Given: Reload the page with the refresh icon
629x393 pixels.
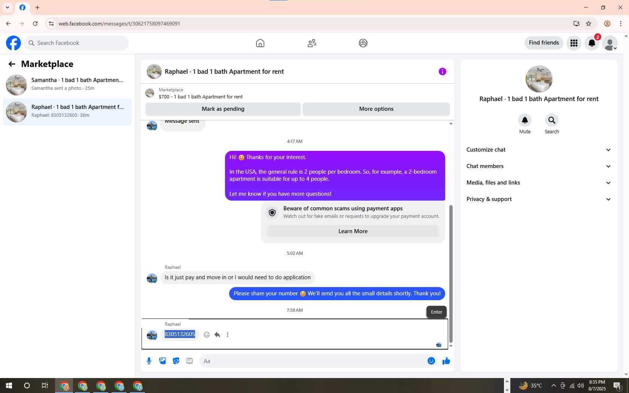Looking at the screenshot, I should (35, 24).
